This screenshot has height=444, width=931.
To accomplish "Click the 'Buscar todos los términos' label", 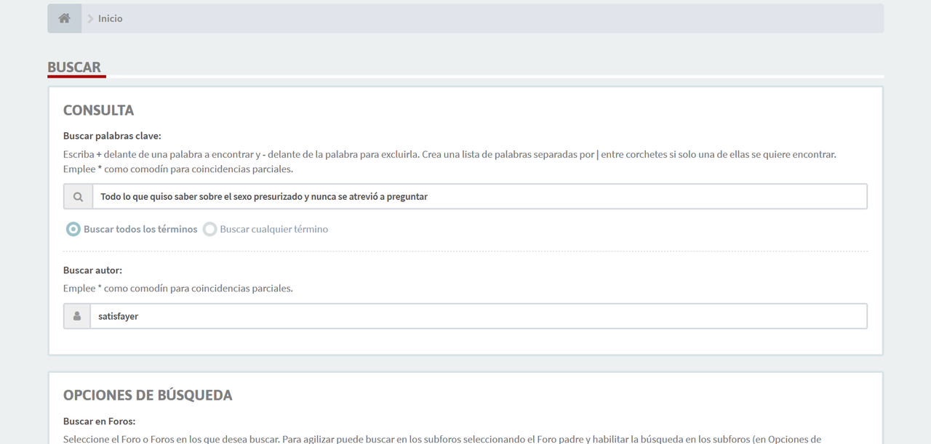I will pos(140,229).
